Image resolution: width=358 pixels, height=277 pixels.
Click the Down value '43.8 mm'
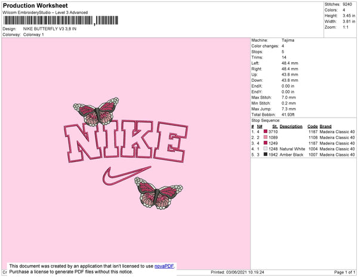[290, 80]
